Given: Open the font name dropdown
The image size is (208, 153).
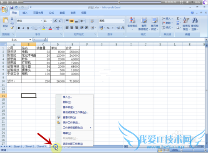Looking at the screenshot, I should 42,21.
